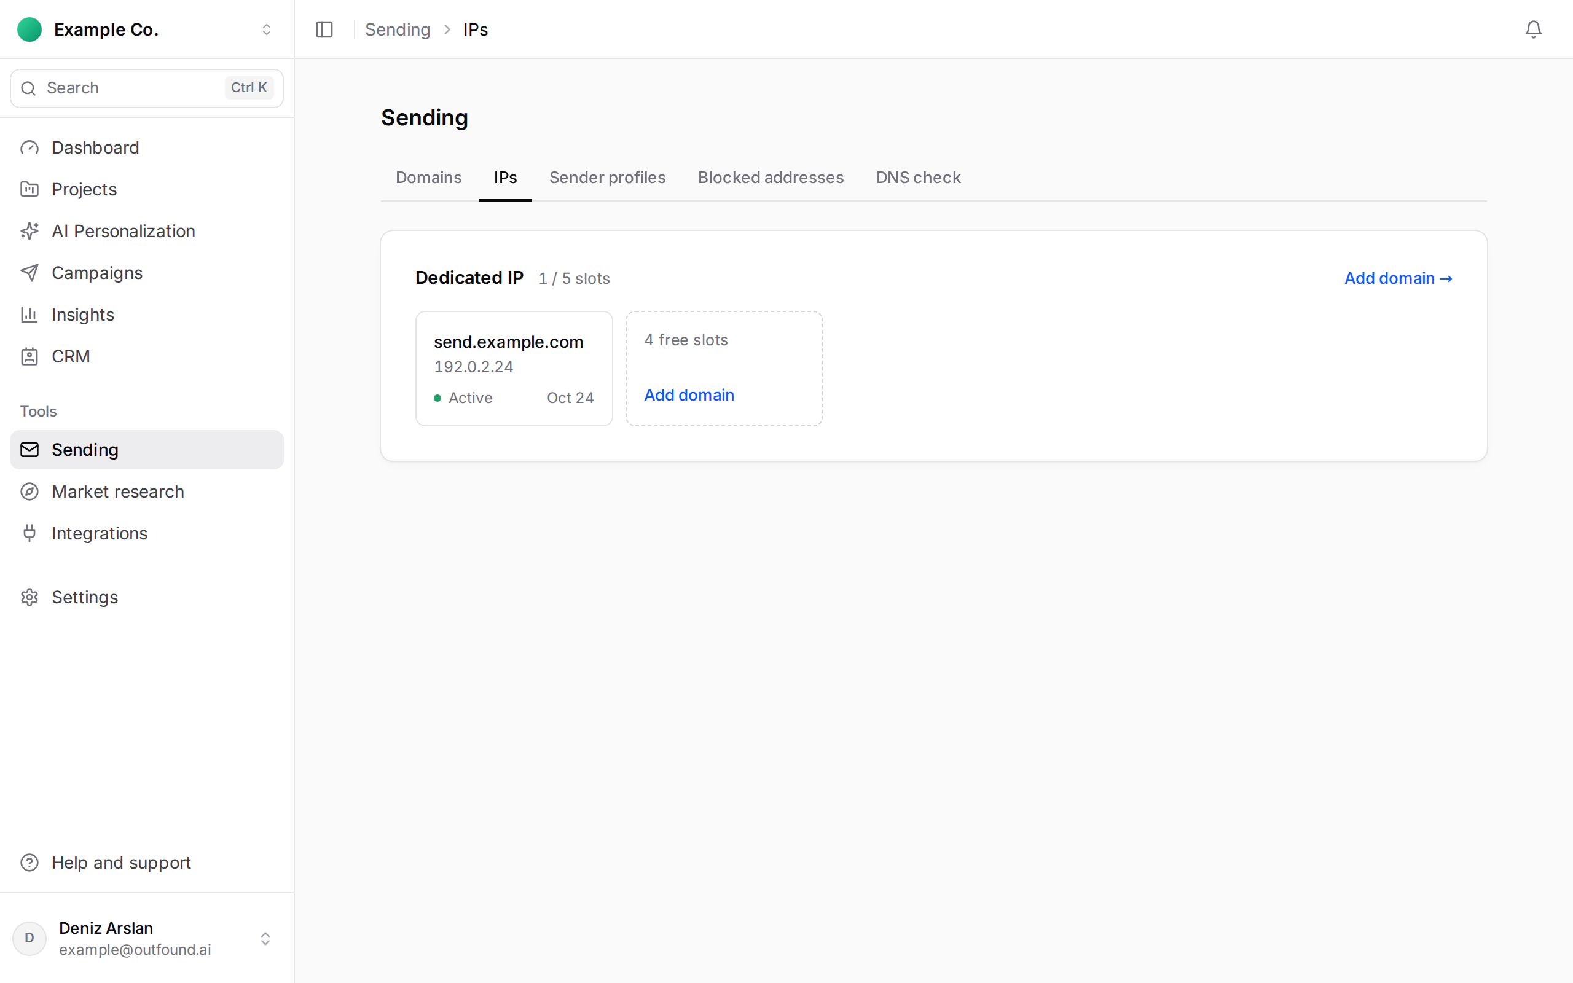The image size is (1573, 983).
Task: Open Campaigns in the sidebar
Action: click(x=147, y=272)
